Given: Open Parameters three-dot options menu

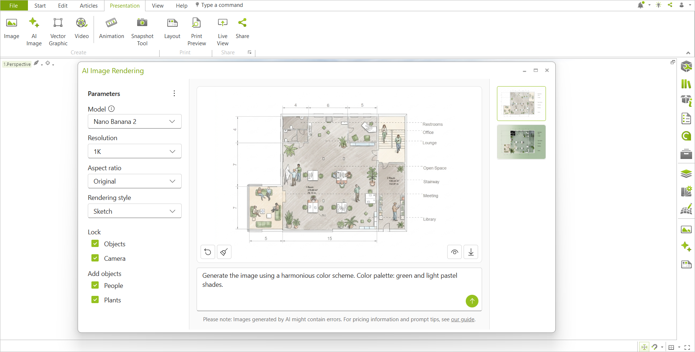Looking at the screenshot, I should [x=174, y=93].
